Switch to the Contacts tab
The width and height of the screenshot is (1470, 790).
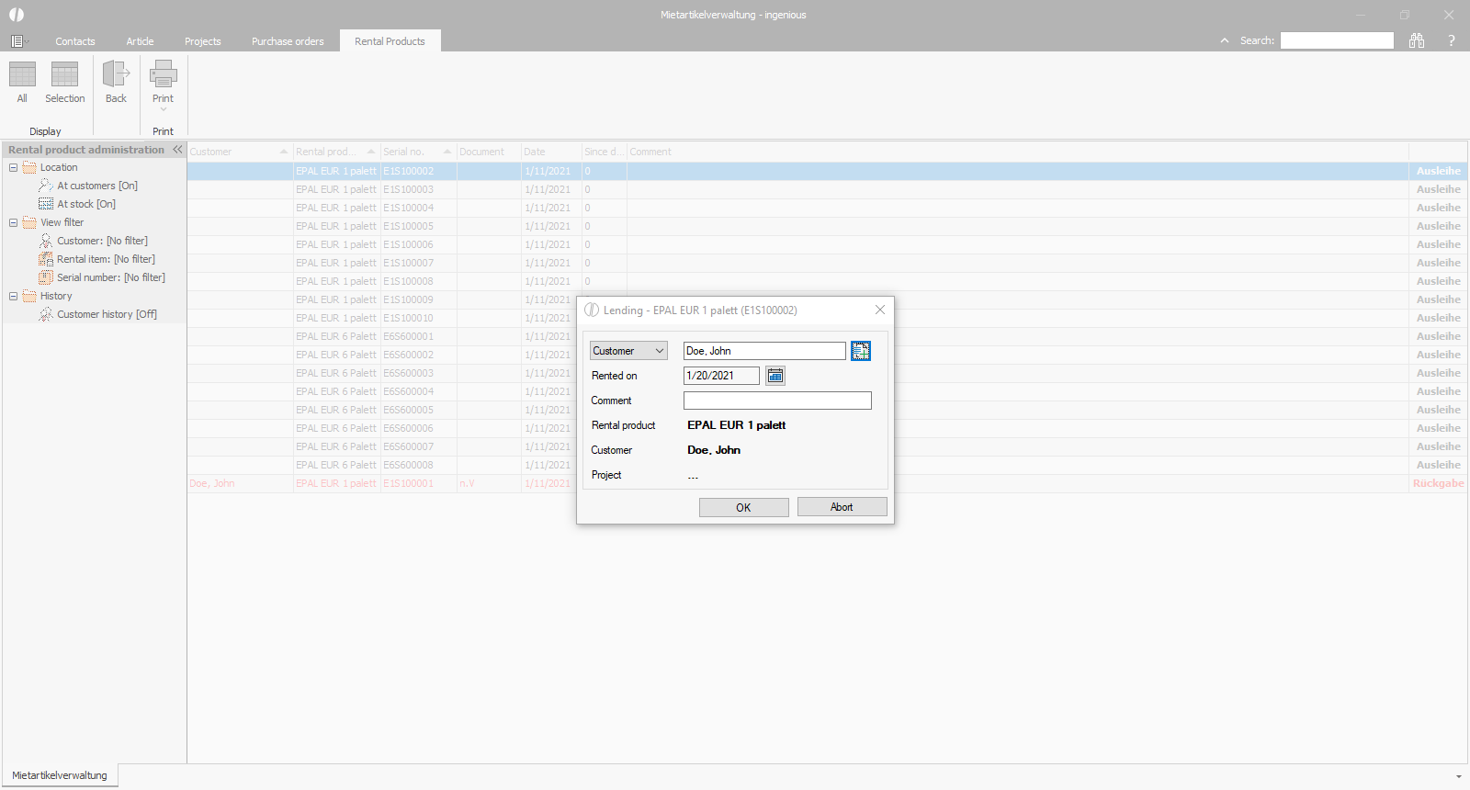(x=74, y=41)
